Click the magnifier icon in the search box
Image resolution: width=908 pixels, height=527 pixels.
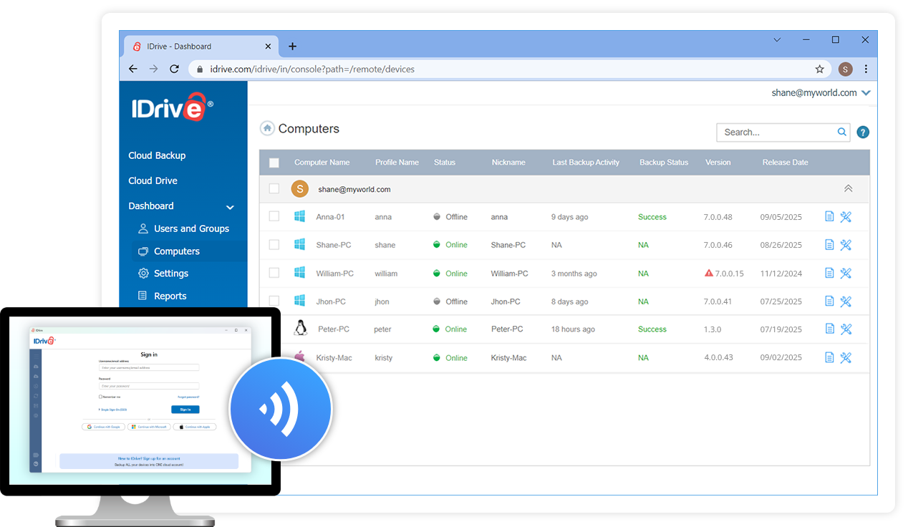click(x=842, y=132)
